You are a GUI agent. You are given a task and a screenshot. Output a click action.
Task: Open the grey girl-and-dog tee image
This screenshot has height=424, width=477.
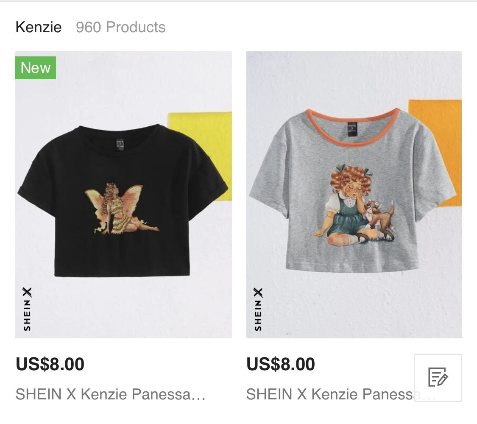pyautogui.click(x=354, y=195)
